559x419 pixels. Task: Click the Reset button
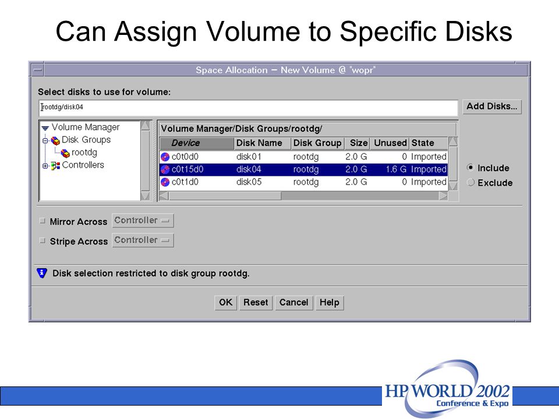[256, 303]
